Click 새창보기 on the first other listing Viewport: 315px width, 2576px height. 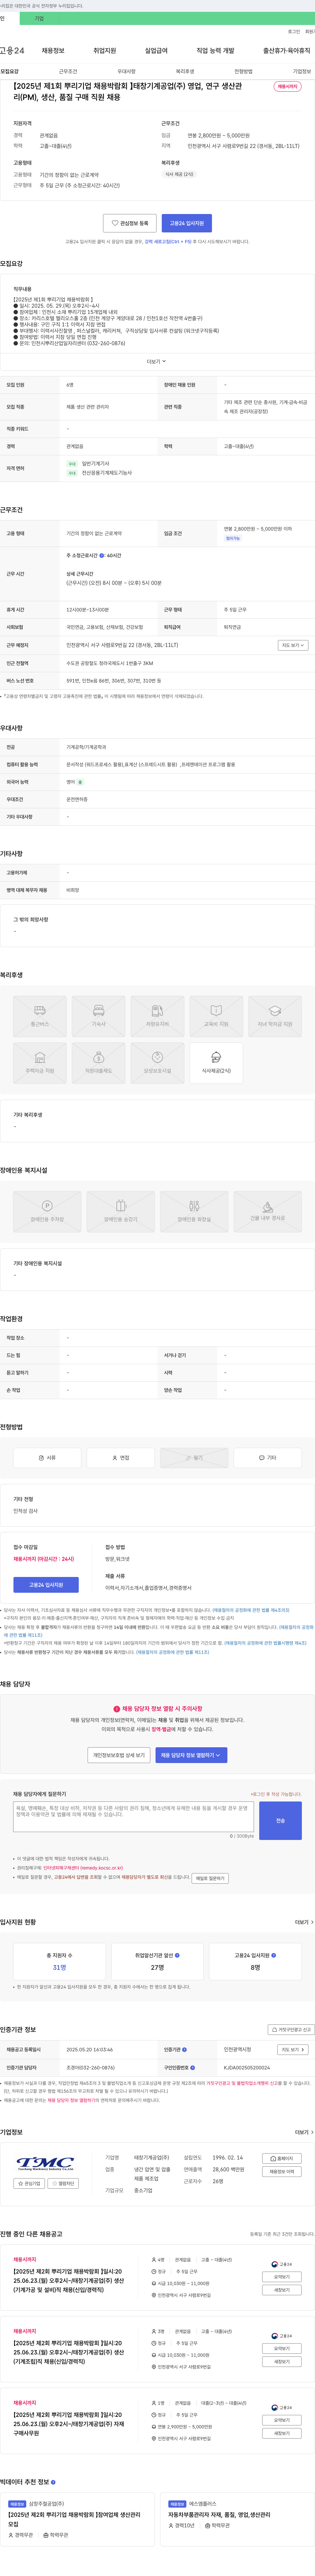(282, 2290)
